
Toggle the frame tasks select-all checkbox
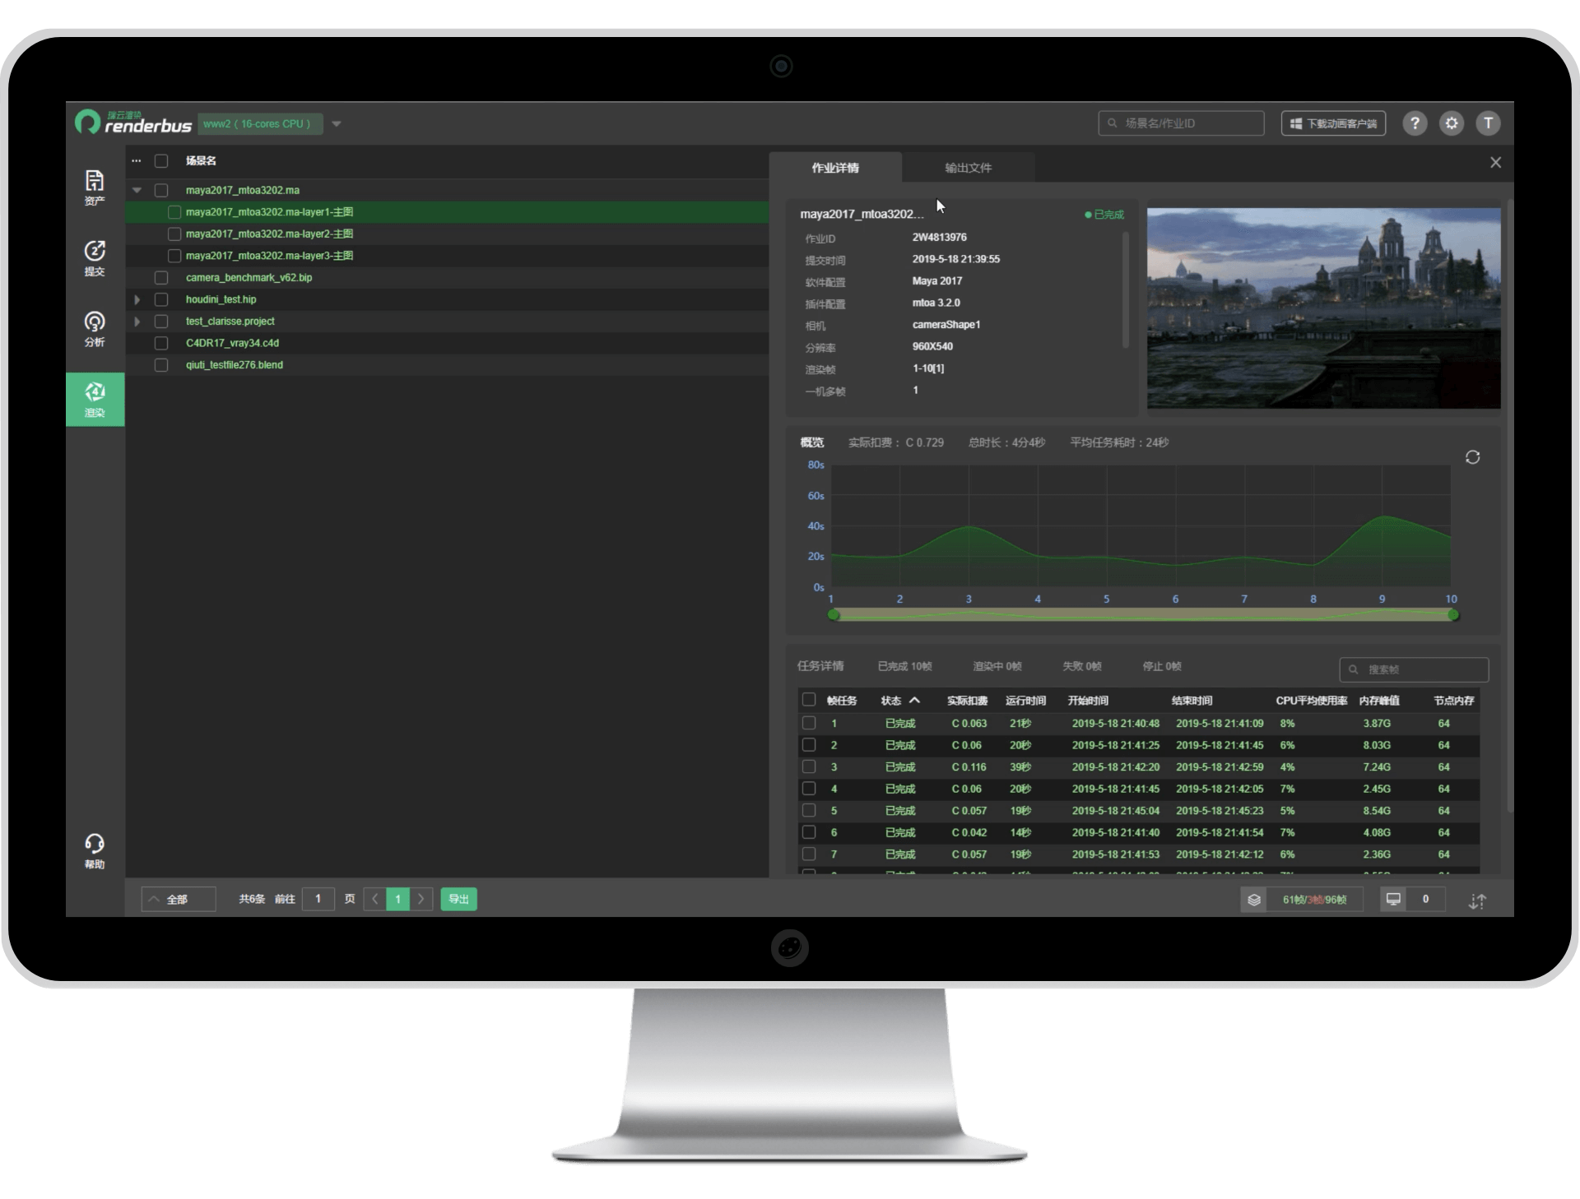[809, 700]
